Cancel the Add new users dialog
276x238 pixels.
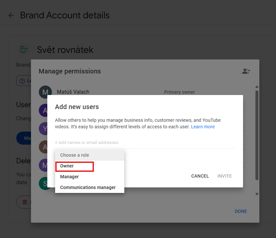(200, 176)
